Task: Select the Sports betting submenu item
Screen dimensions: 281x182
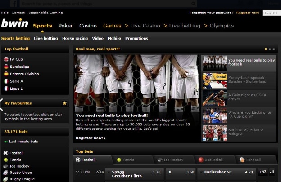Action: coord(15,38)
